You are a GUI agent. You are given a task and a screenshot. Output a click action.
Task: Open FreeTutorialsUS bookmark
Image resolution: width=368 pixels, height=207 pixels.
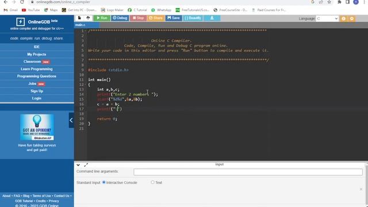[x=192, y=10]
